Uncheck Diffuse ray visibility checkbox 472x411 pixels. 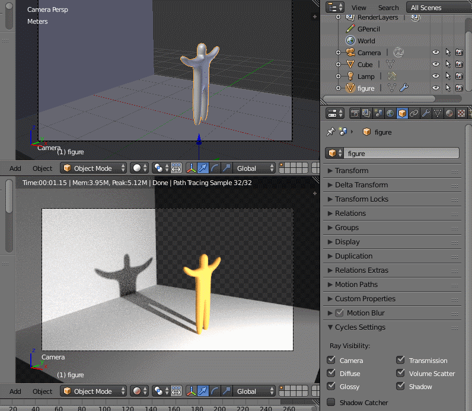331,373
